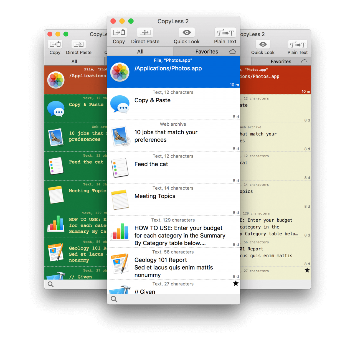355x338 pixels.
Task: Open Quick Look with its eye icon
Action: point(186,32)
